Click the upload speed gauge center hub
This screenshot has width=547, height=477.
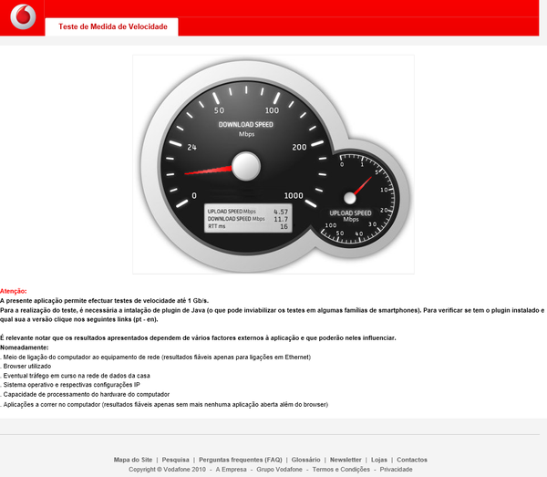pyautogui.click(x=350, y=198)
